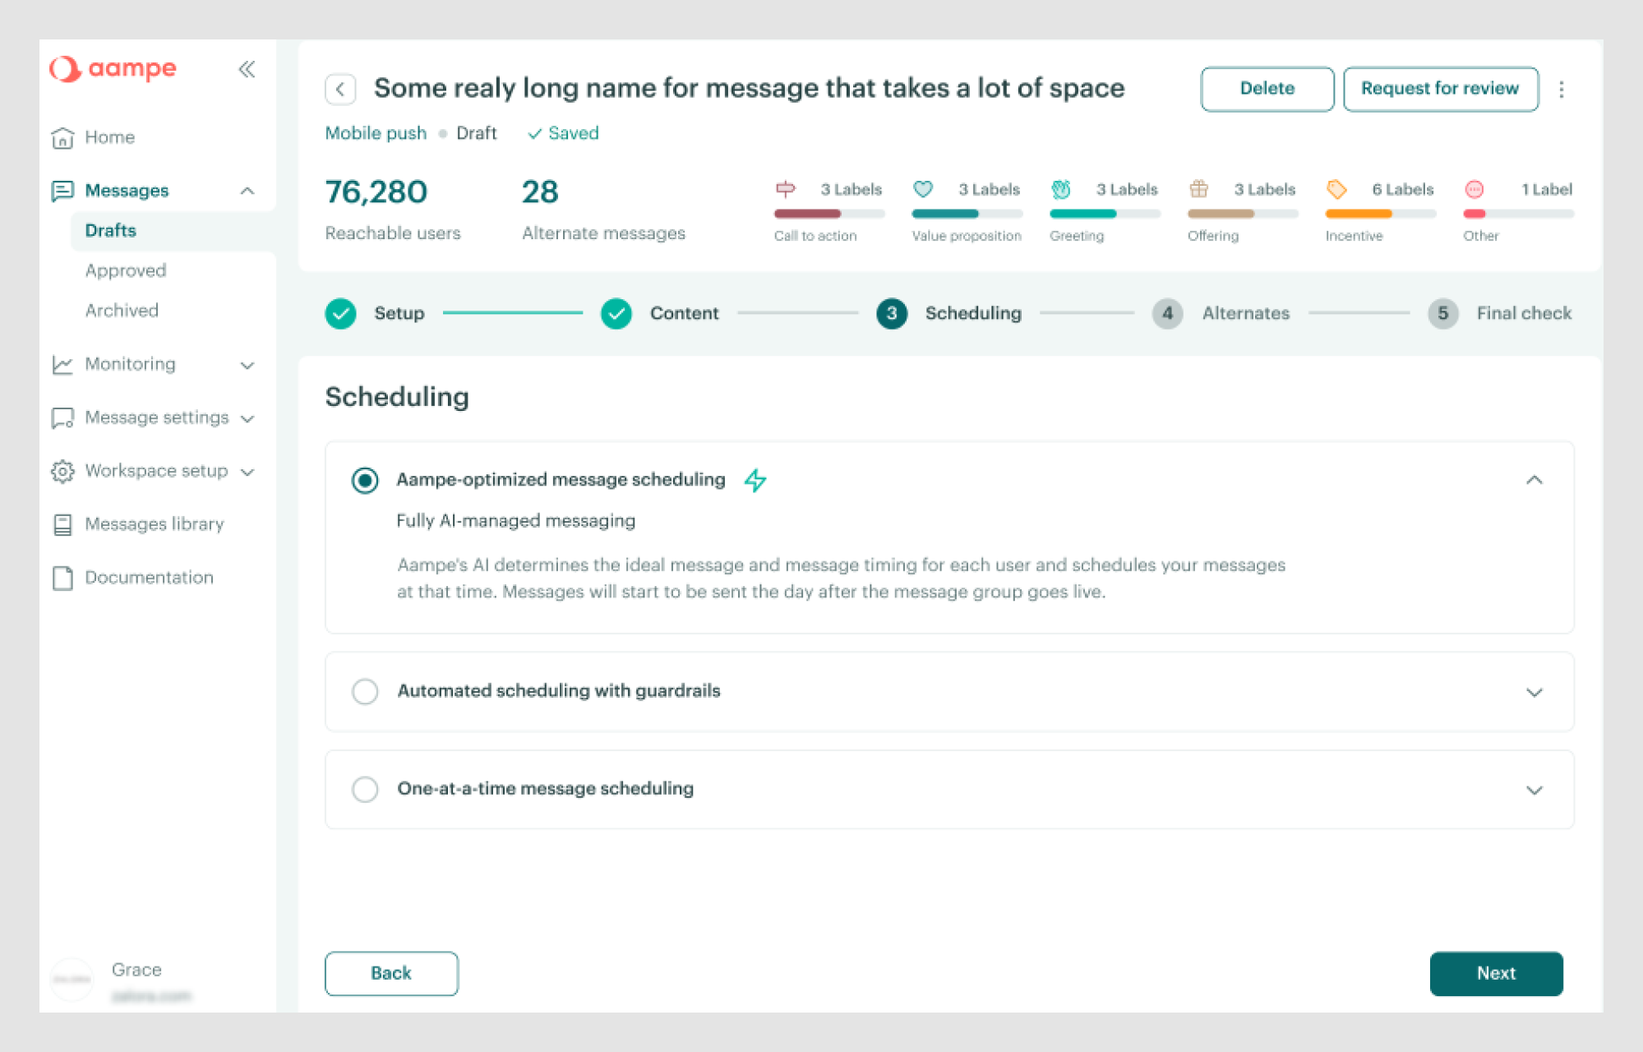Click Grace's user avatar

point(72,979)
